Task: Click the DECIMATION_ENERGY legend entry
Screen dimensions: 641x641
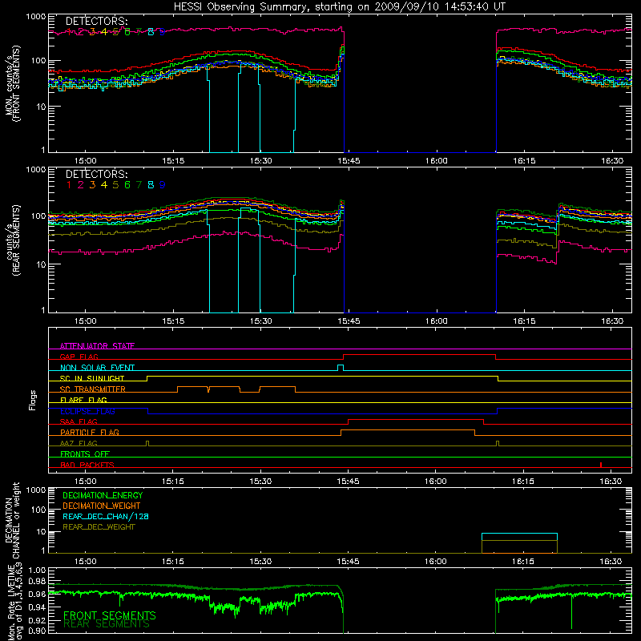Action: (x=103, y=495)
